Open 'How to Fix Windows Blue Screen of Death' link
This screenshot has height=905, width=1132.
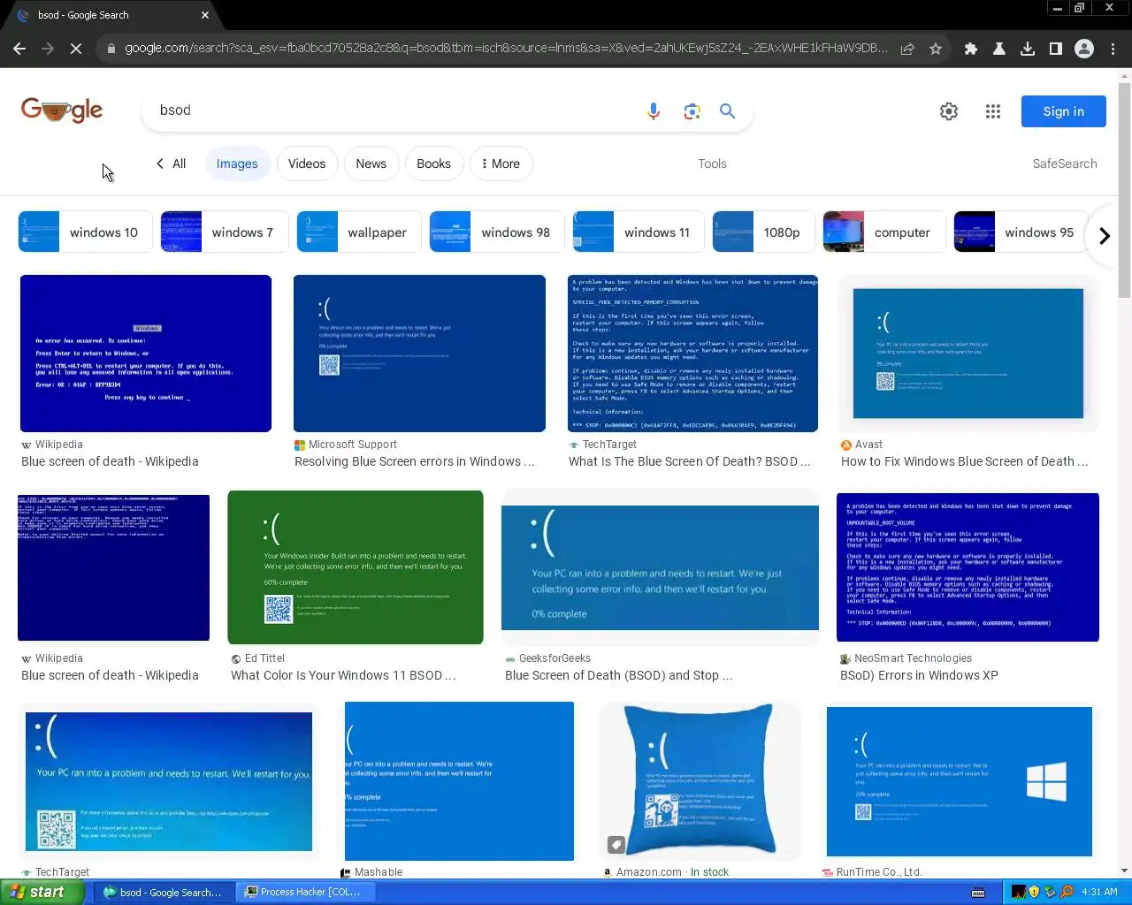964,461
